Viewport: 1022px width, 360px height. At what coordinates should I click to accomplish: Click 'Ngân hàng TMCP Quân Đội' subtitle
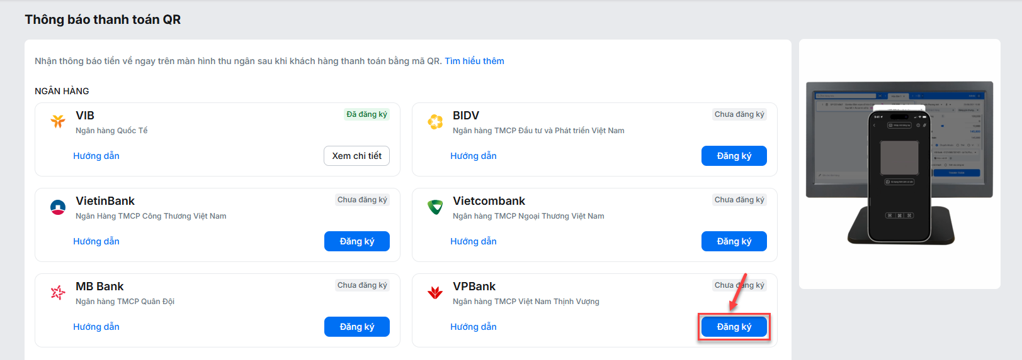click(125, 302)
